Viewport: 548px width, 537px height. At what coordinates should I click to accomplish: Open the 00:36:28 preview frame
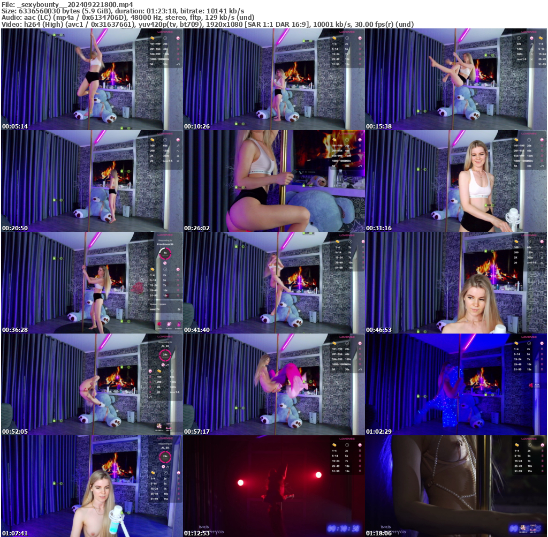point(92,283)
